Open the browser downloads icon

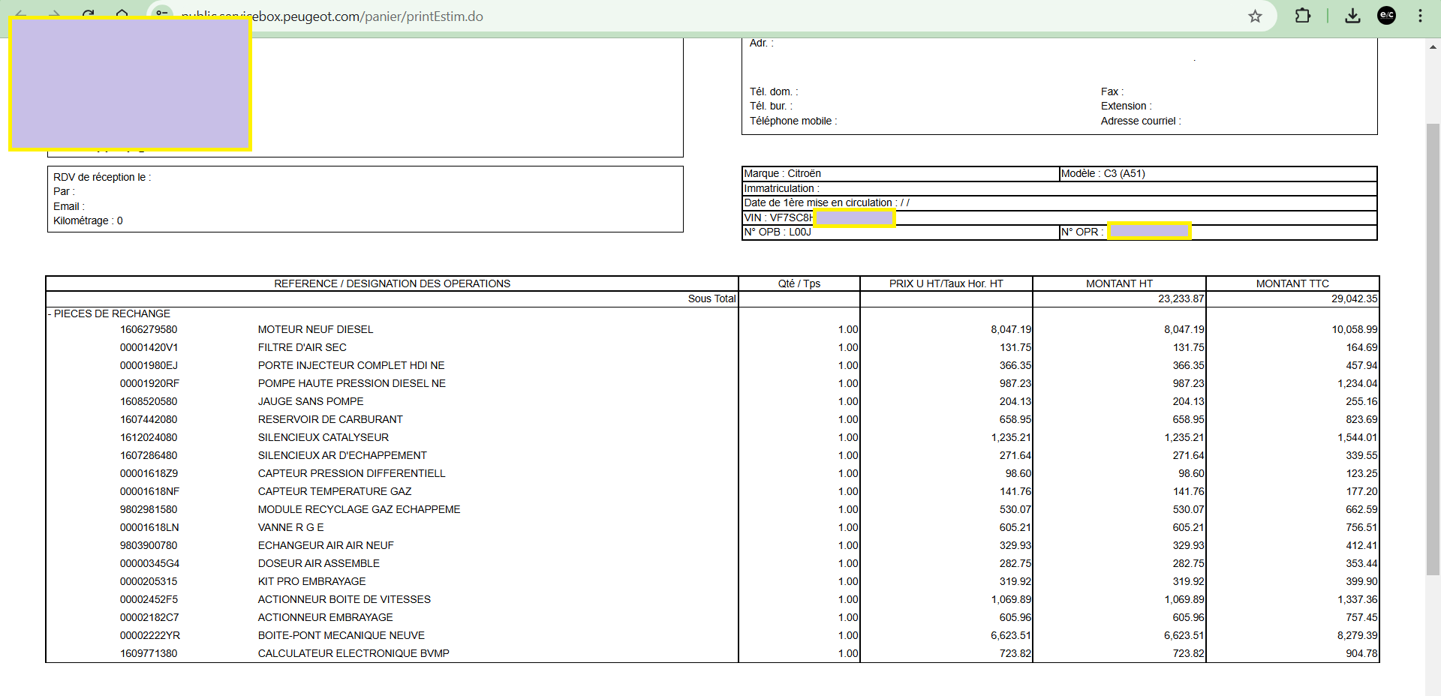(x=1352, y=16)
